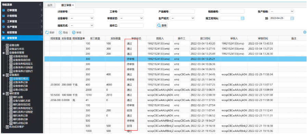
Task: Click the 导出 export button
Action: pyautogui.click(x=63, y=32)
